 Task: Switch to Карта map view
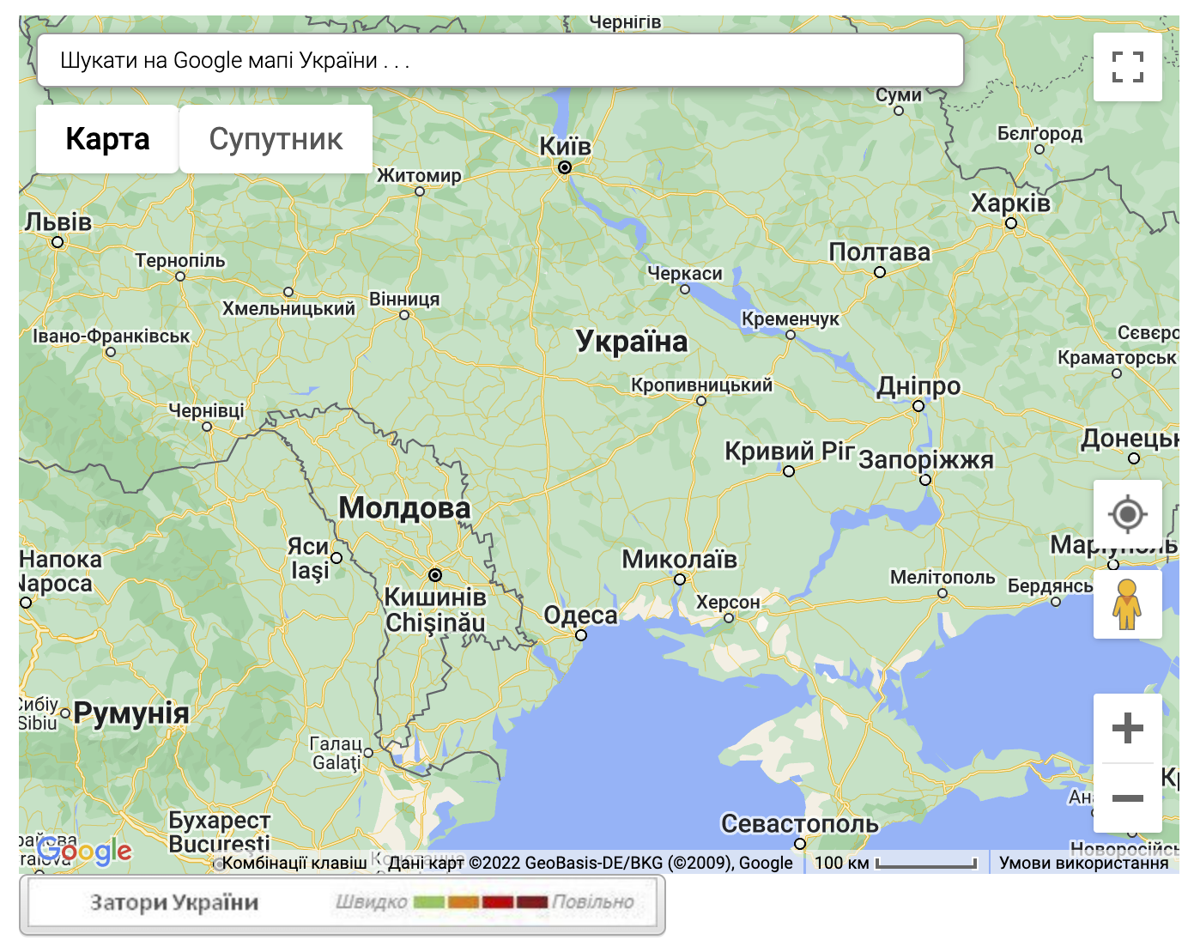point(107,139)
